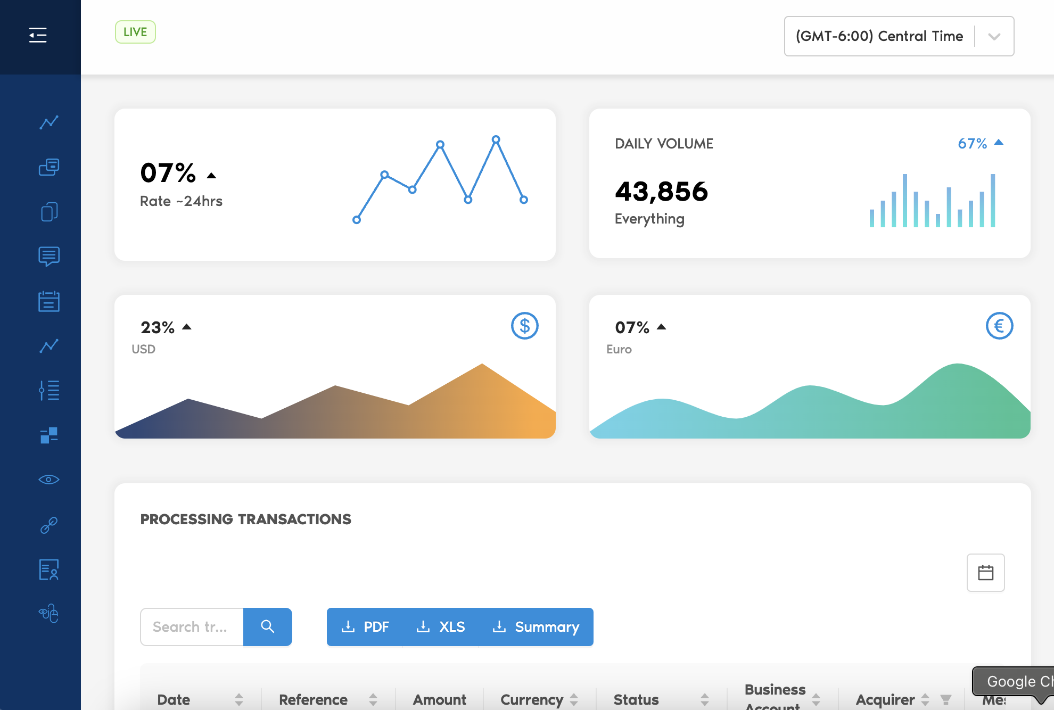Screen dimensions: 1054x710
Task: Expand the Central Time timezone dropdown
Action: coord(994,36)
